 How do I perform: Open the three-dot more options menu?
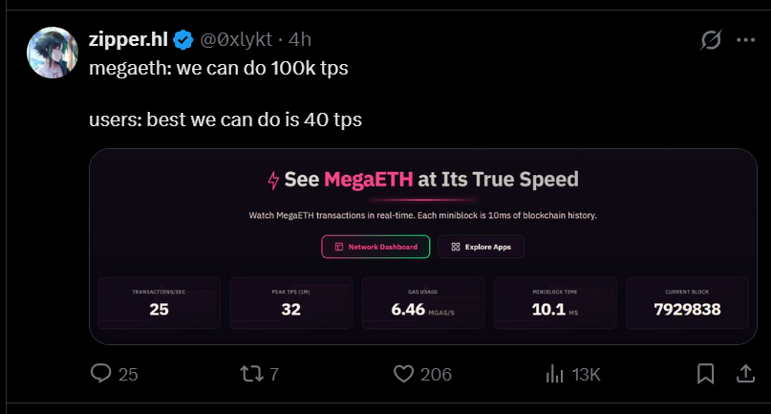[x=745, y=40]
